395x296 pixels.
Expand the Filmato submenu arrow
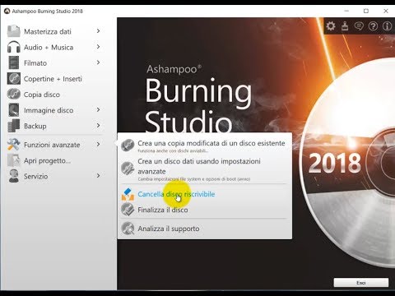pyautogui.click(x=98, y=62)
